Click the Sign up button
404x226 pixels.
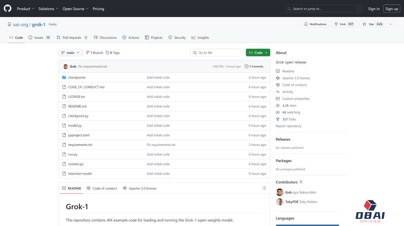coord(391,9)
